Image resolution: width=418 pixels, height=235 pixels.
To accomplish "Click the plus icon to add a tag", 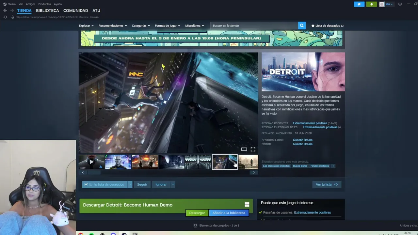I will tap(333, 166).
